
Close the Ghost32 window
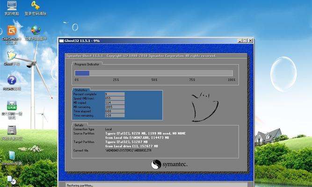coord(250,41)
